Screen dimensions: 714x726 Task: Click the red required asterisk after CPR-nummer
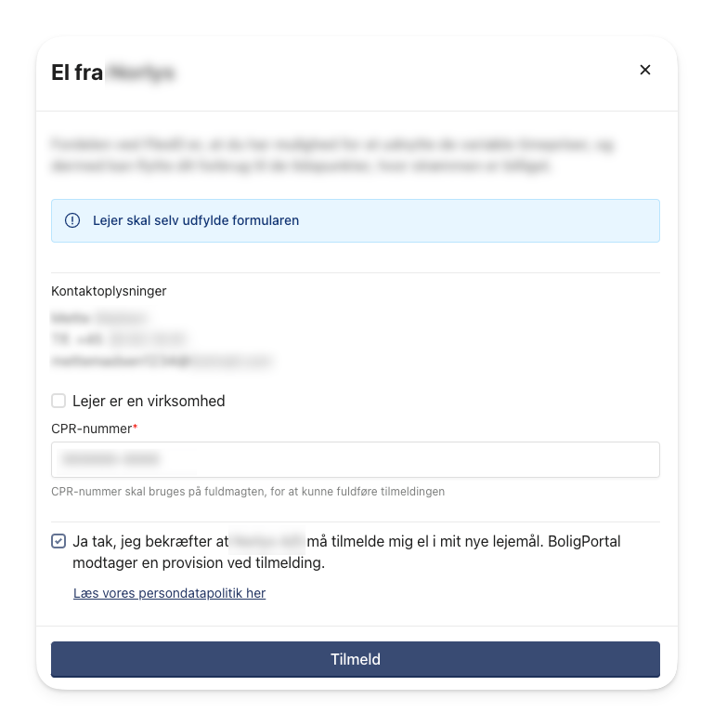click(135, 428)
